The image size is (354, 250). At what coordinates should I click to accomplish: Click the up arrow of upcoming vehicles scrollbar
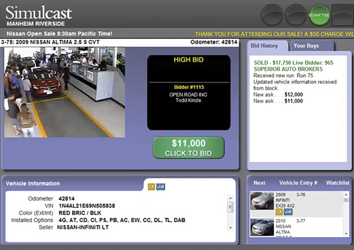346,195
